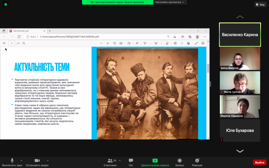Open the Участники participants panel
The height and width of the screenshot is (168, 269).
point(110,161)
